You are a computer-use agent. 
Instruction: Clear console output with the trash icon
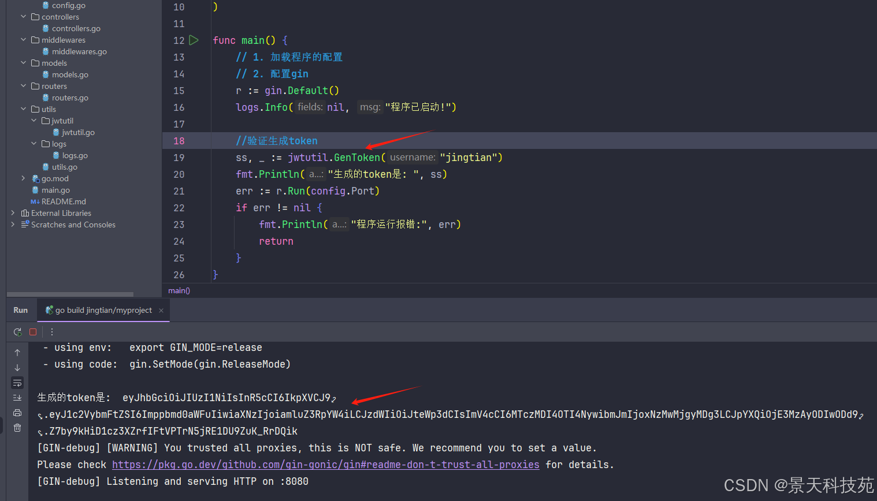coord(17,428)
